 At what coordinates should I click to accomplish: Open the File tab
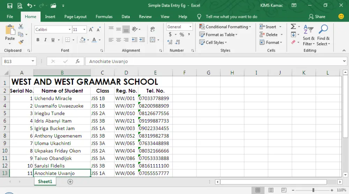click(10, 17)
